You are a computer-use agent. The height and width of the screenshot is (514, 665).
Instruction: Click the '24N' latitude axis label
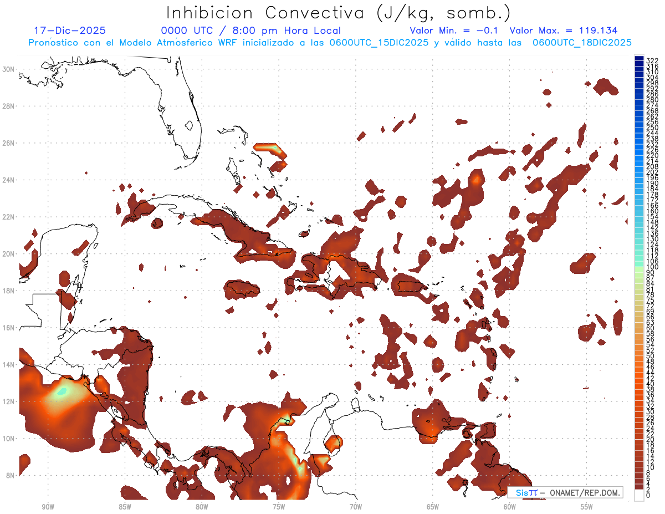[x=8, y=180]
